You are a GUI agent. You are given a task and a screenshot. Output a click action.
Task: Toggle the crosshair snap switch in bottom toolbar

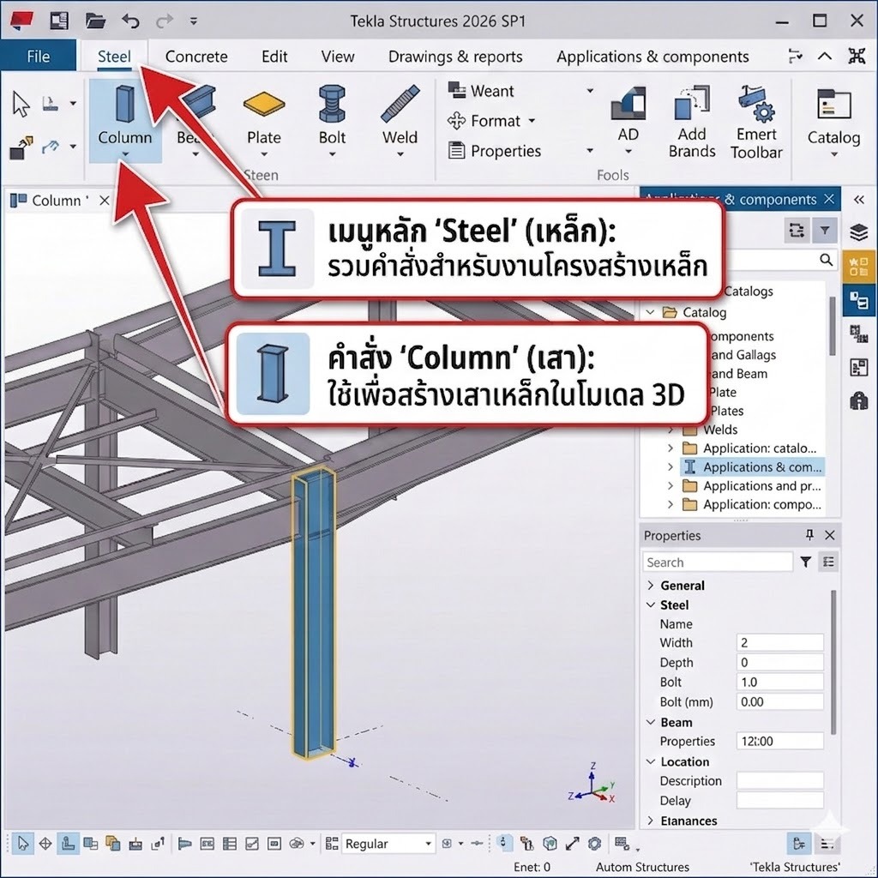(x=45, y=844)
